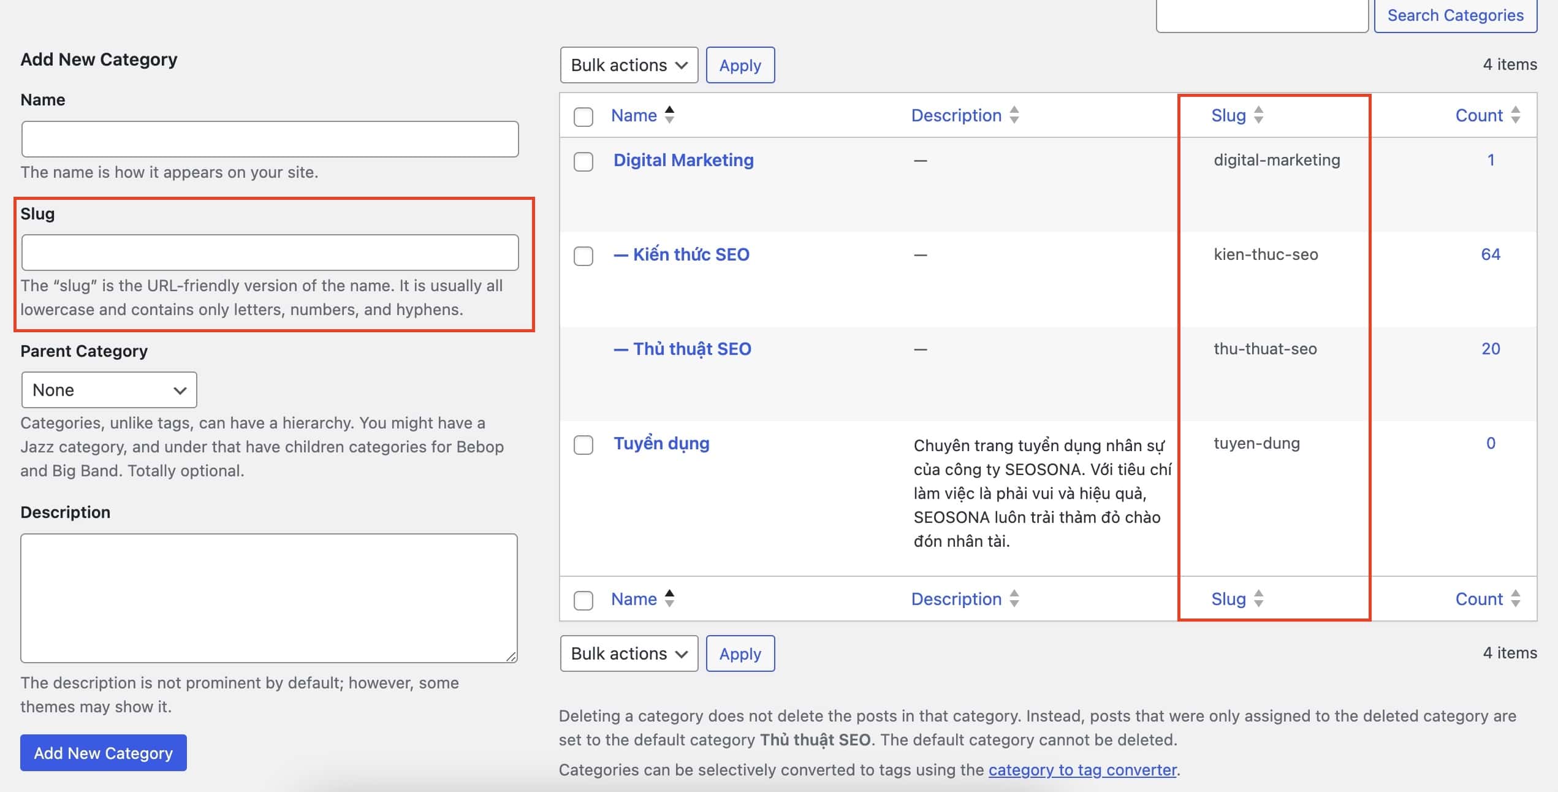The width and height of the screenshot is (1558, 792).
Task: Click the slug text digital-marketing
Action: tap(1277, 160)
